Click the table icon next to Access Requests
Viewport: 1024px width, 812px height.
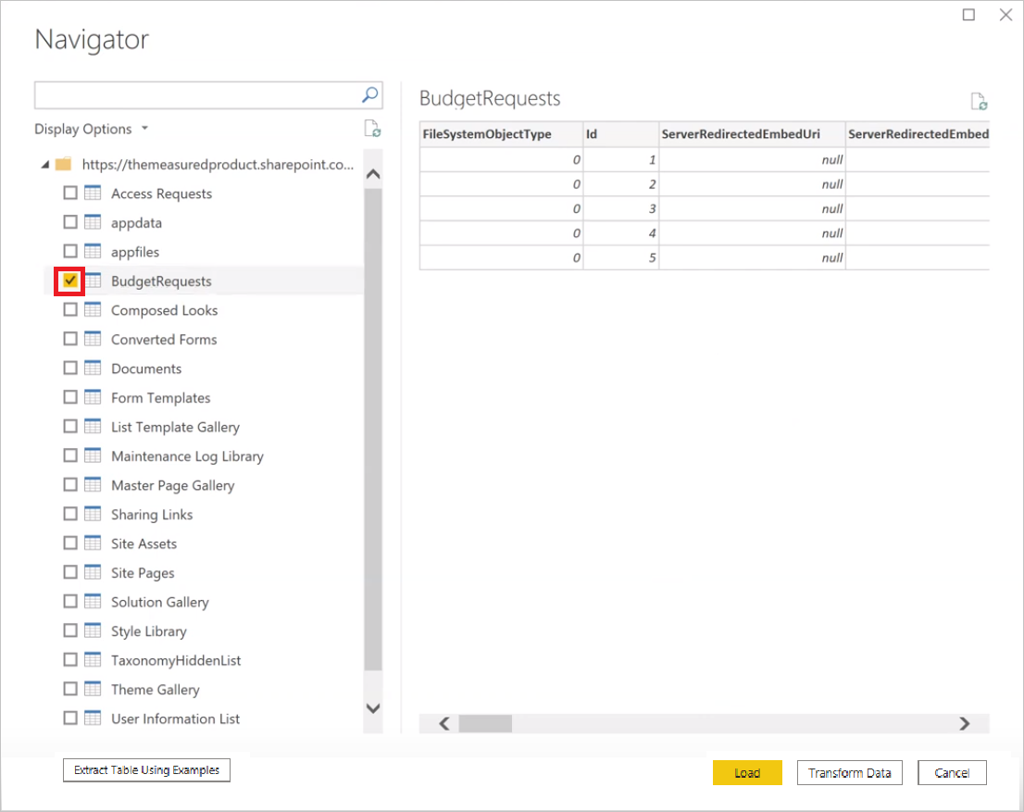pyautogui.click(x=93, y=193)
